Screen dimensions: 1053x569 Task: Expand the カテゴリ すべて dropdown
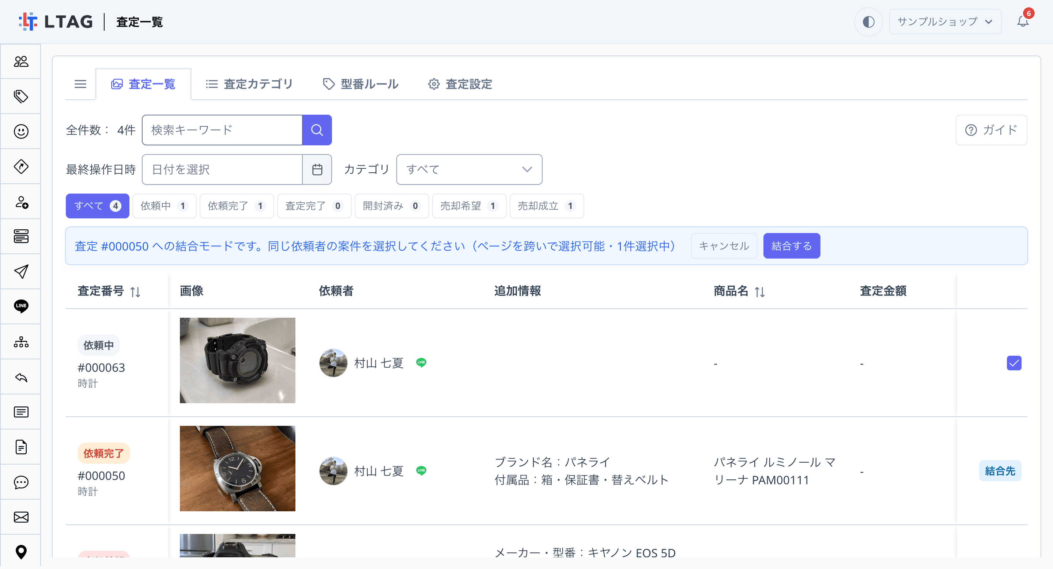(469, 169)
